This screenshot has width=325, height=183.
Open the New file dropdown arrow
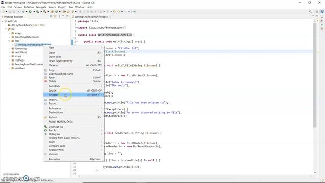point(6,12)
